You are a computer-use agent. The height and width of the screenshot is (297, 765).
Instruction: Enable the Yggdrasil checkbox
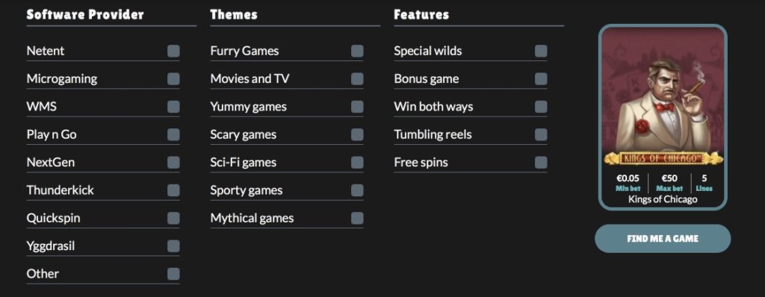(173, 246)
